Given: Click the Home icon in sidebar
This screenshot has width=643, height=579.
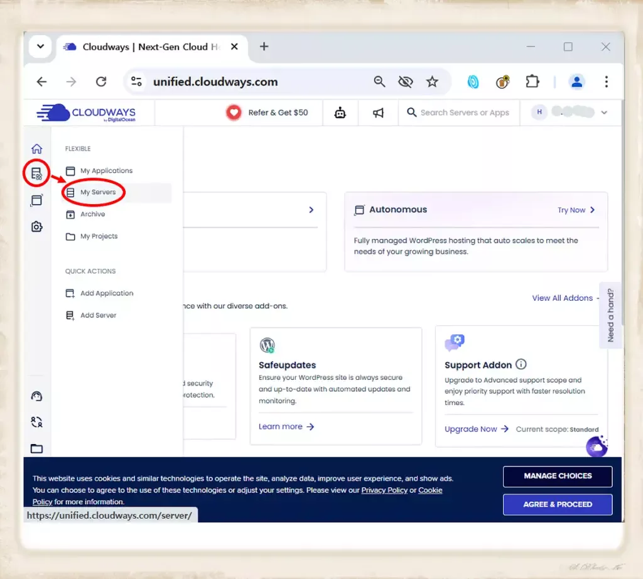Looking at the screenshot, I should tap(36, 149).
